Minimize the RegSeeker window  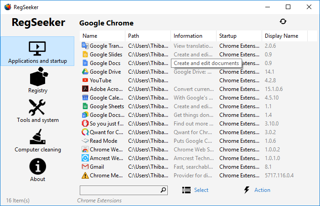(x=268, y=7)
